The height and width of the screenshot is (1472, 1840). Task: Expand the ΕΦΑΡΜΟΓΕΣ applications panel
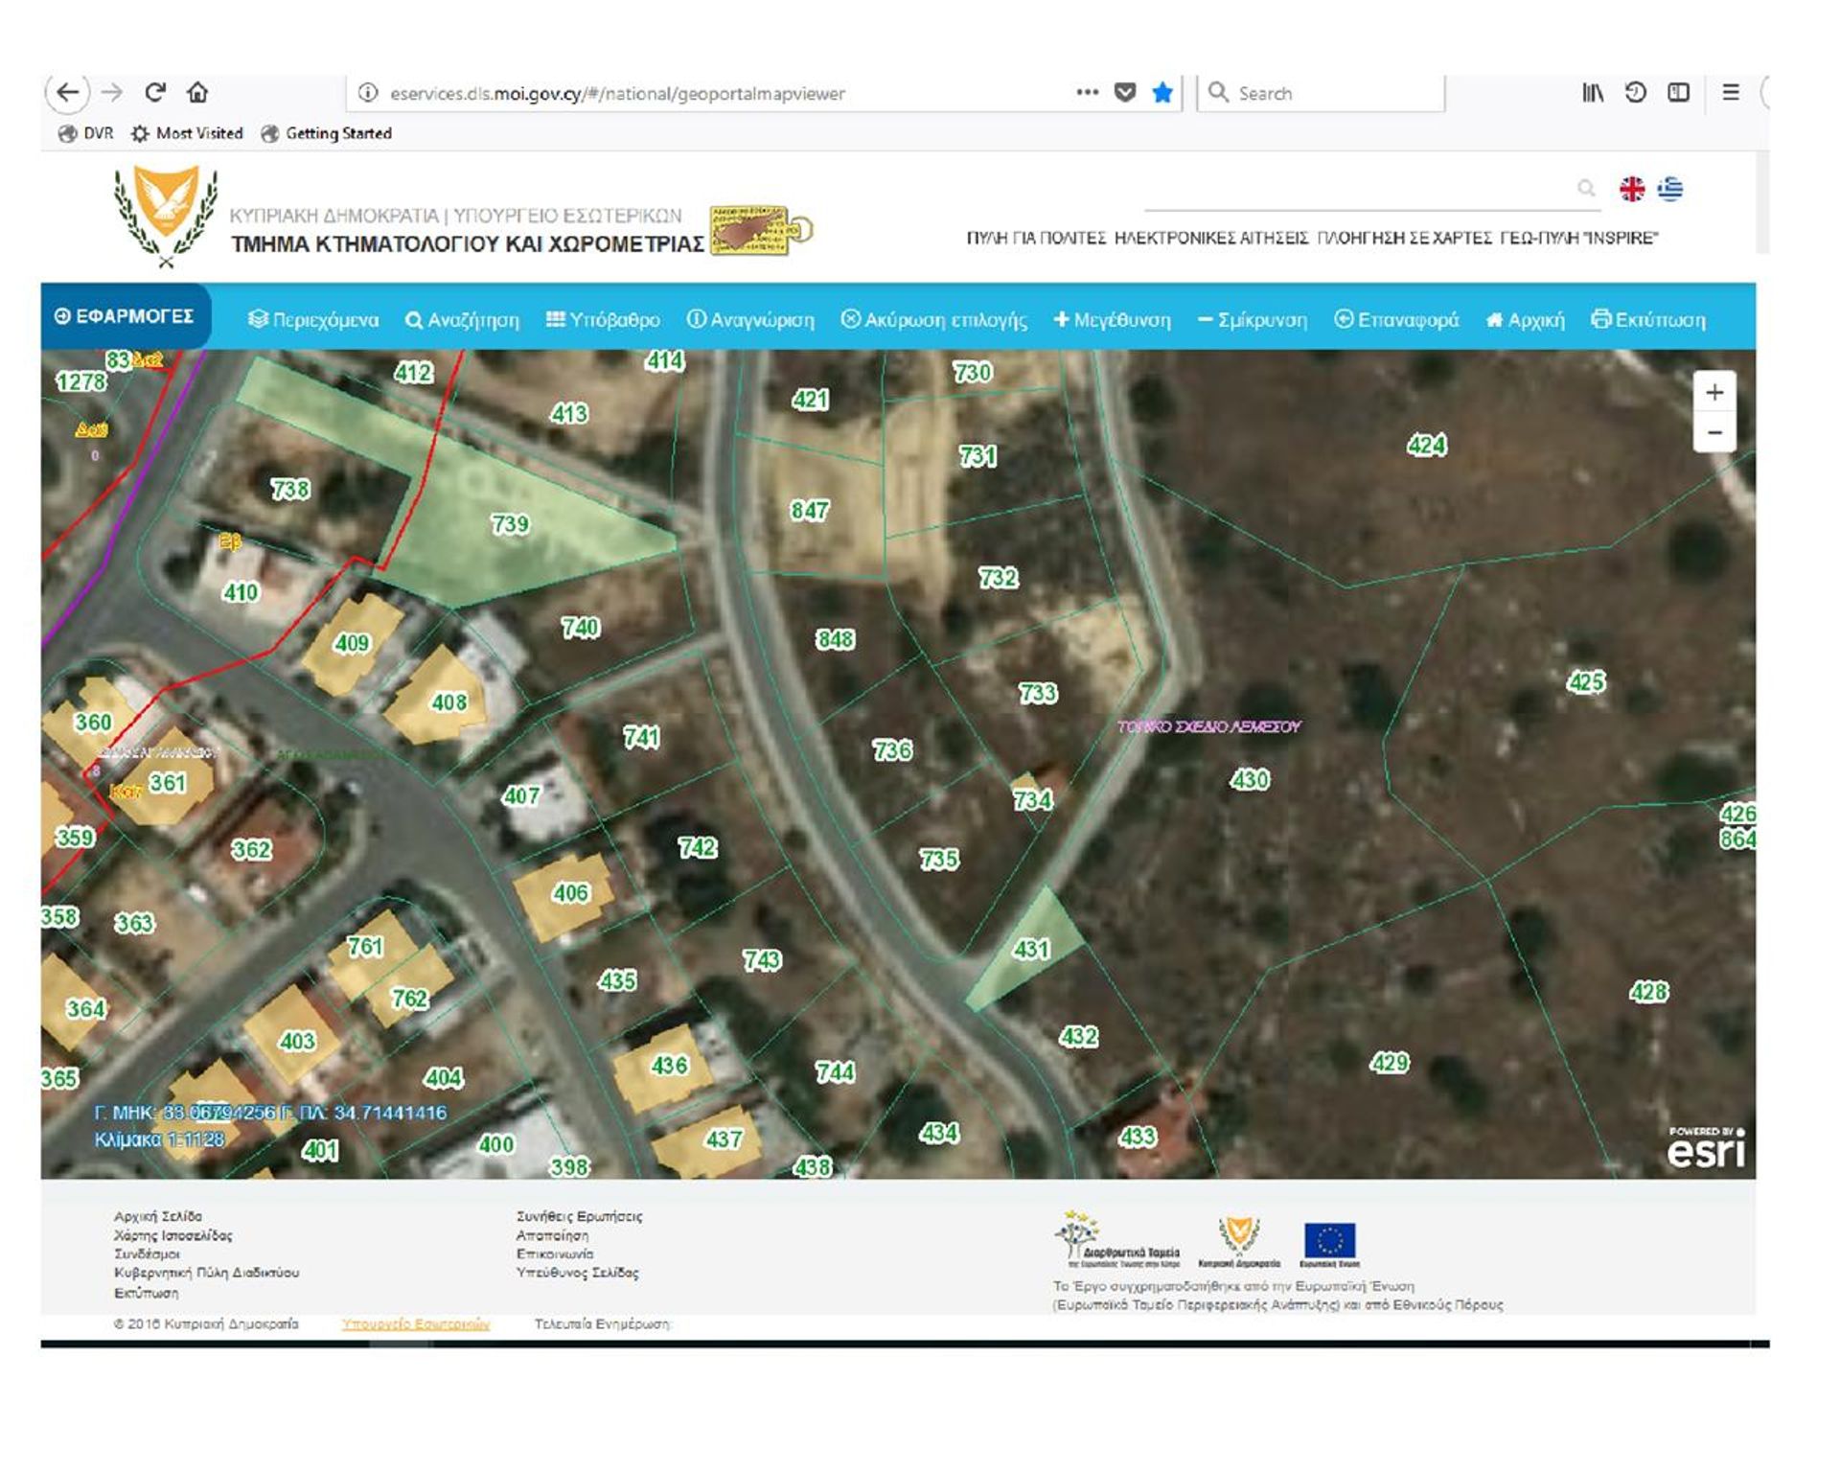(125, 316)
